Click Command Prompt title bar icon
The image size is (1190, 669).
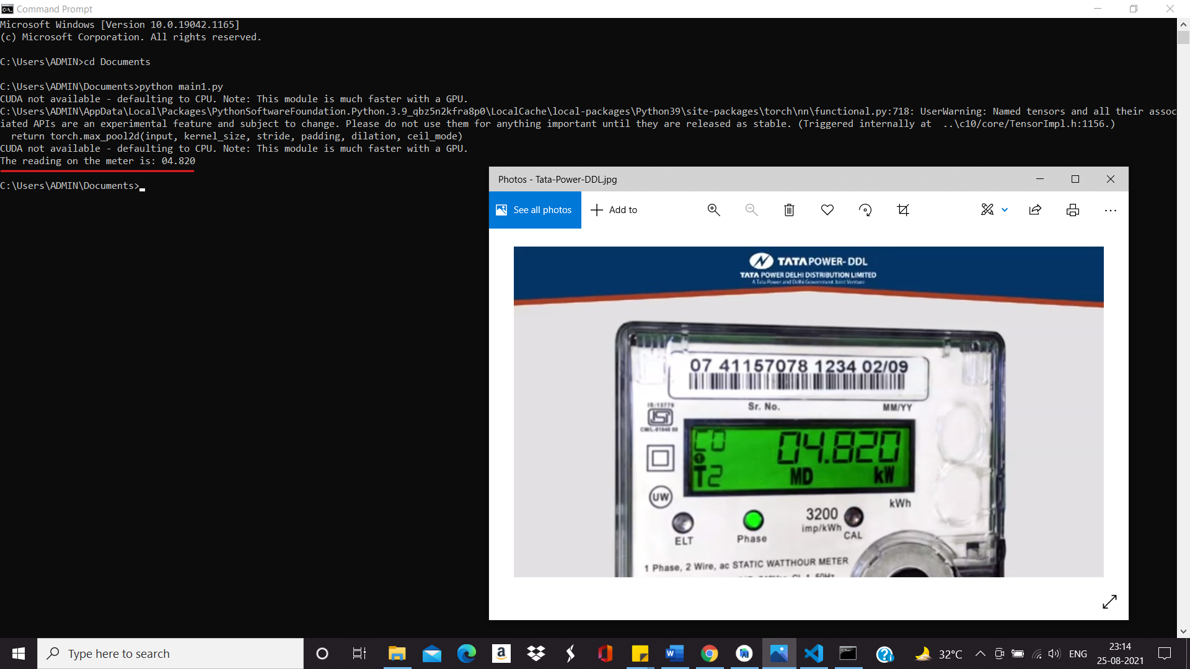[7, 9]
